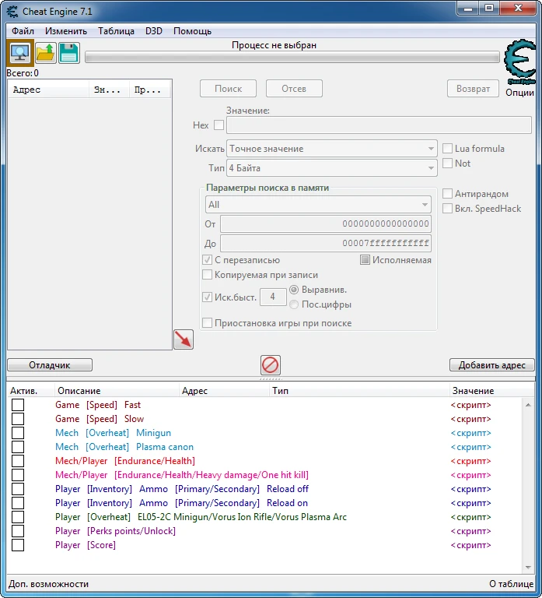Screen dimensions: 542x598
Task: Click the Поиск button
Action: click(x=228, y=89)
